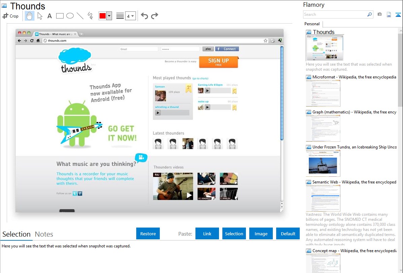Click the sidebar scroll up arrow
The height and width of the screenshot is (273, 403).
[x=400, y=31]
